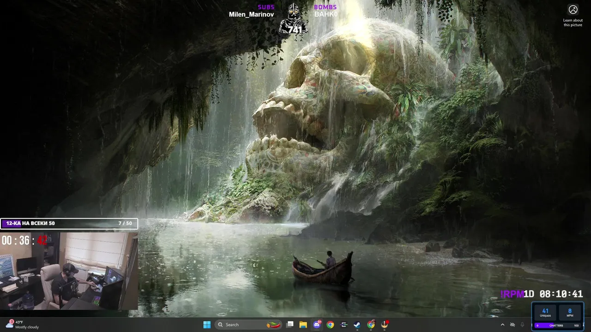The image size is (591, 332).
Task: Open the dark striped app icon beside Steam
Action: click(344, 325)
